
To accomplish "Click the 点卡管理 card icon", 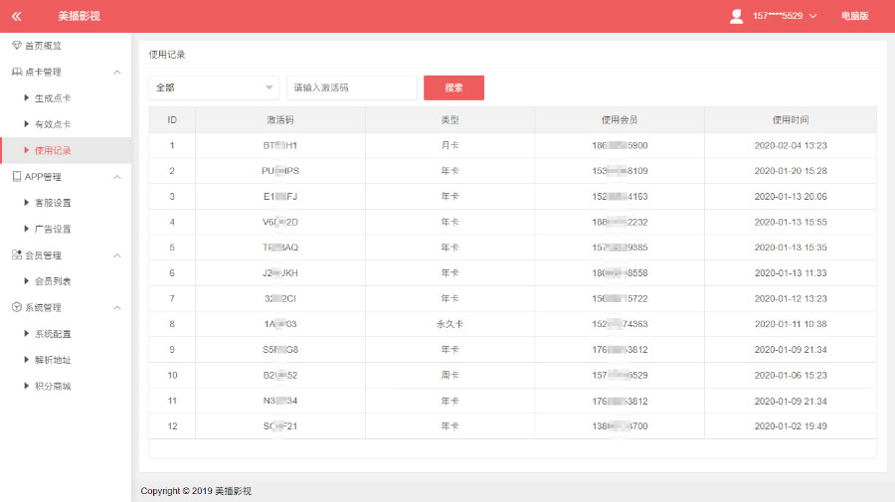I will (16, 73).
